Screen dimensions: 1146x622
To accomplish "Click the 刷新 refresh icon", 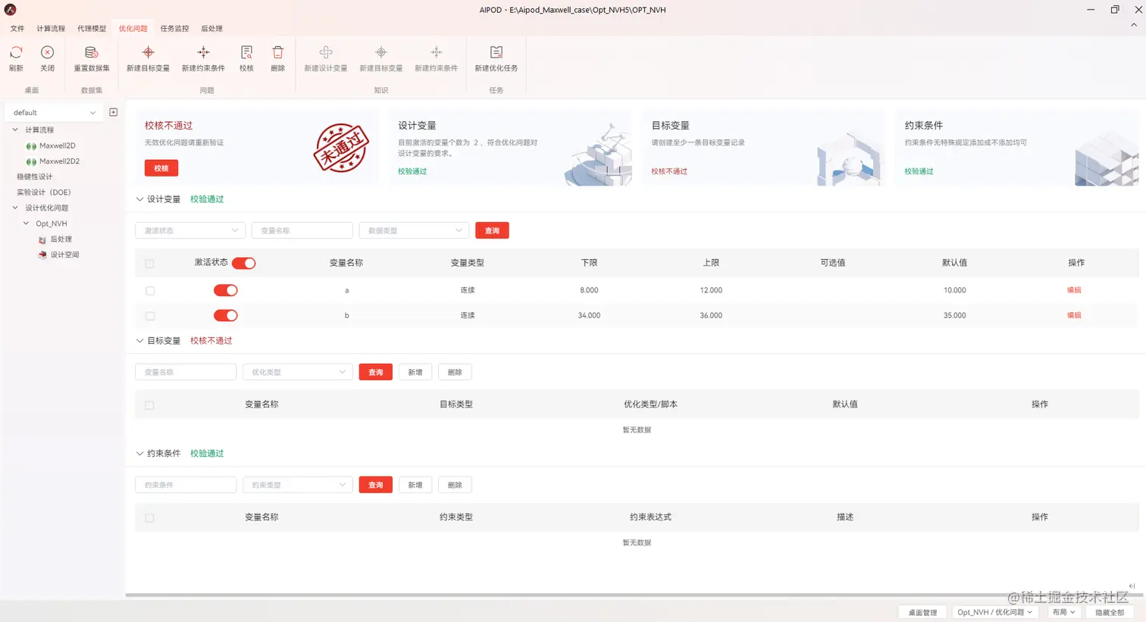I will click(16, 52).
